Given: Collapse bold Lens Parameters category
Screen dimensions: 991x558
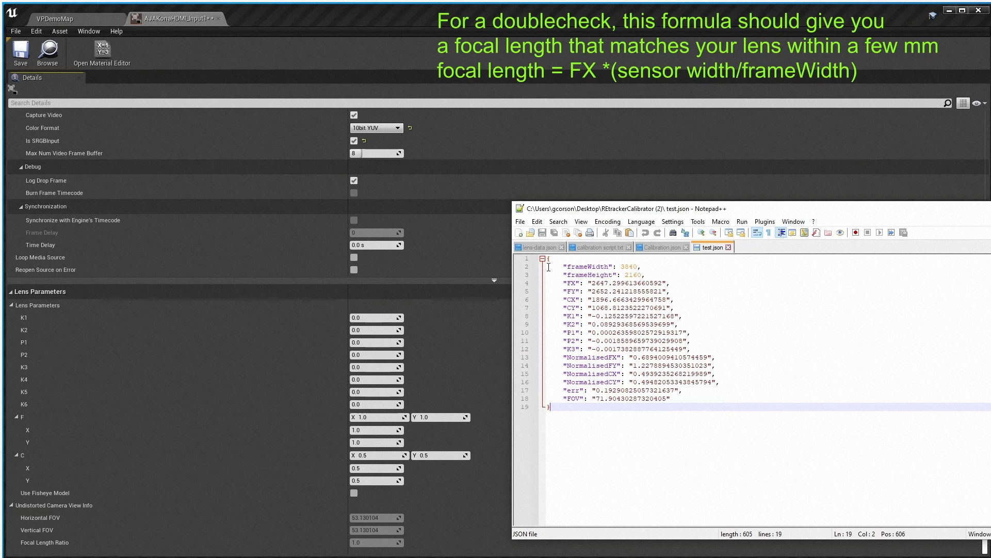Looking at the screenshot, I should coord(11,292).
